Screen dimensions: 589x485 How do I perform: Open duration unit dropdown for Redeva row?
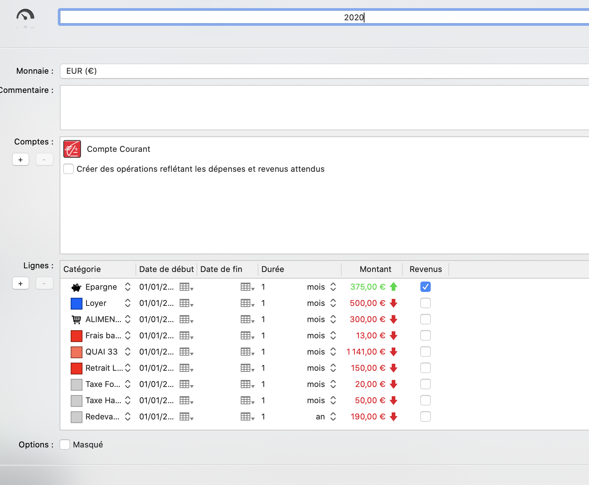tap(333, 416)
